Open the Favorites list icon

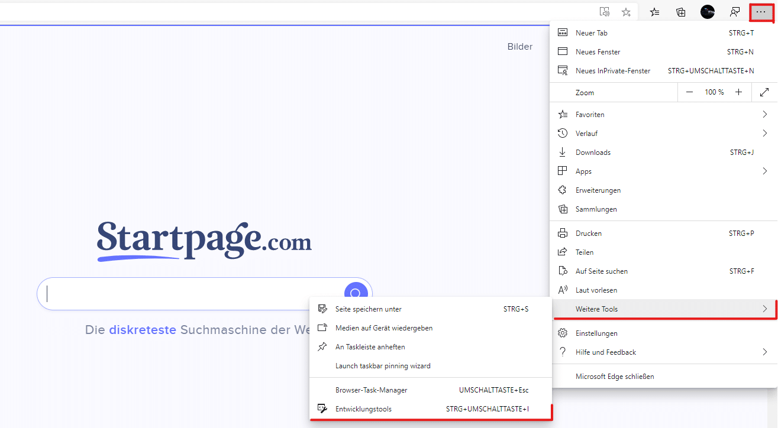coord(654,11)
